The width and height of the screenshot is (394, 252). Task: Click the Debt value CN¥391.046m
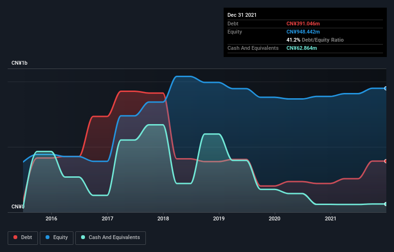(x=303, y=23)
